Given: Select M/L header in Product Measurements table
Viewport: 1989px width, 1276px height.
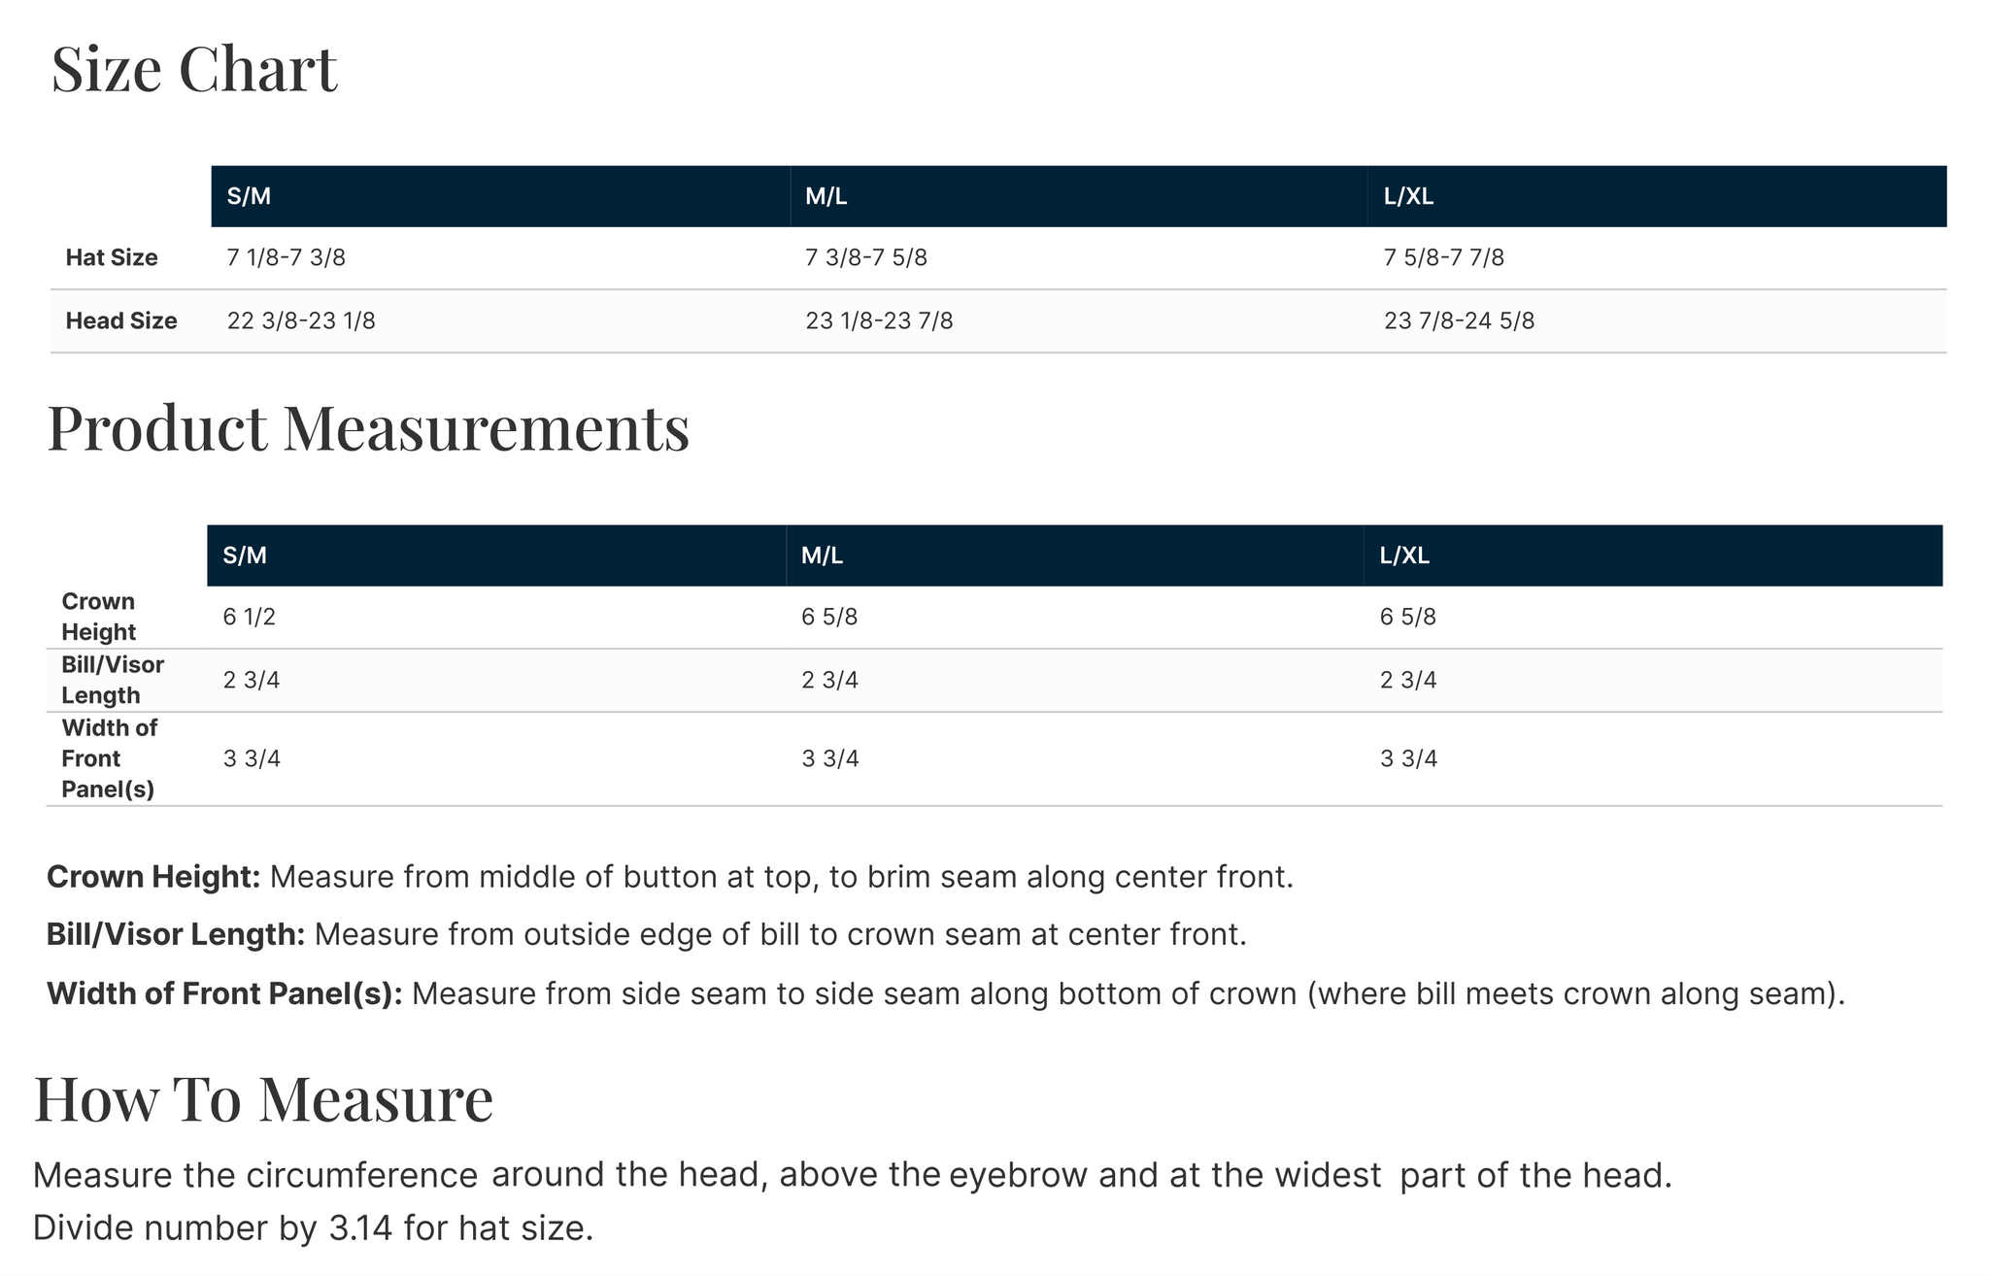Looking at the screenshot, I should tap(822, 555).
